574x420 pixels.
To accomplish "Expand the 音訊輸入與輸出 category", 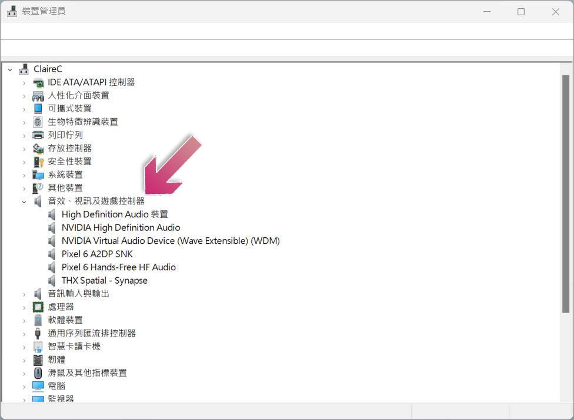I will pos(24,294).
